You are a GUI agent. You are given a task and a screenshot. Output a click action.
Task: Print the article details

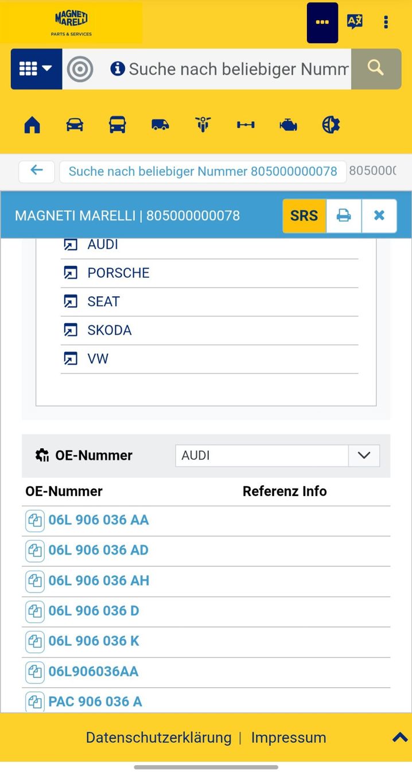[x=344, y=216]
